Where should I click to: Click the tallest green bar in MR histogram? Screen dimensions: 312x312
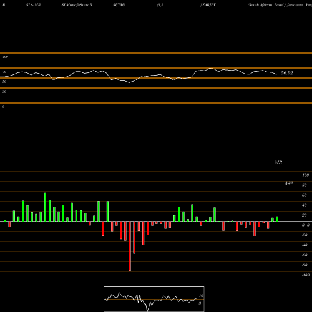pos(45,207)
